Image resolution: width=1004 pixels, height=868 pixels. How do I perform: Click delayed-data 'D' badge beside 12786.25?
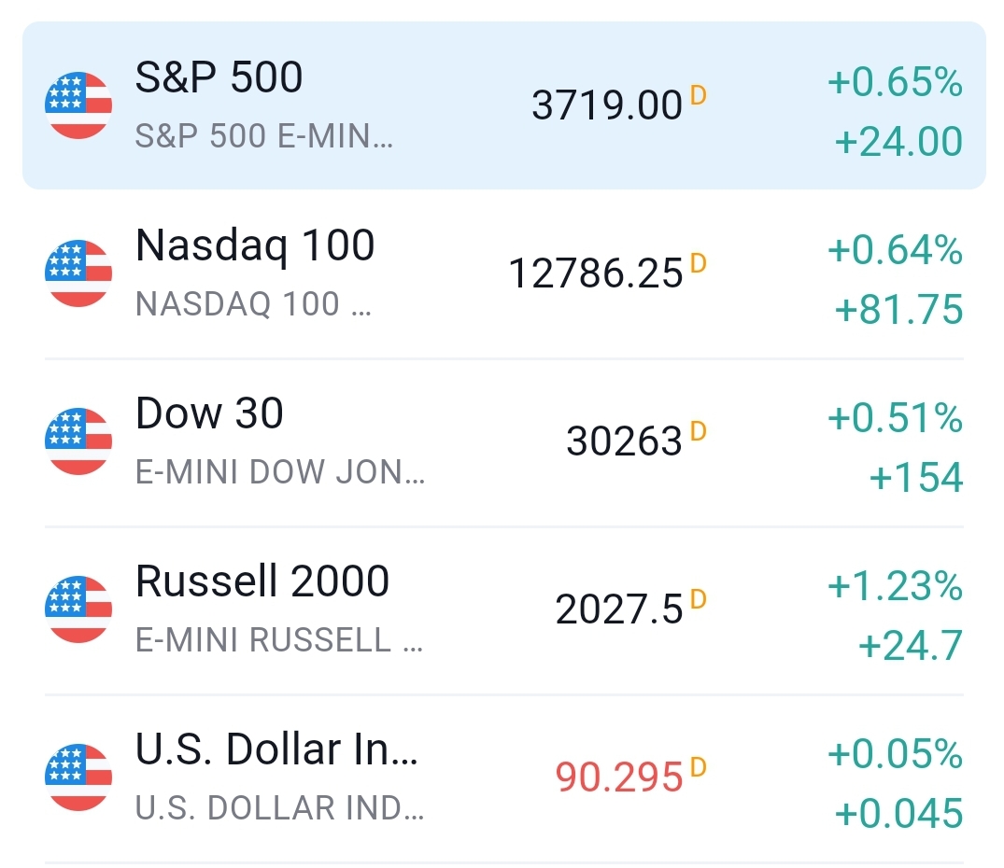click(698, 263)
